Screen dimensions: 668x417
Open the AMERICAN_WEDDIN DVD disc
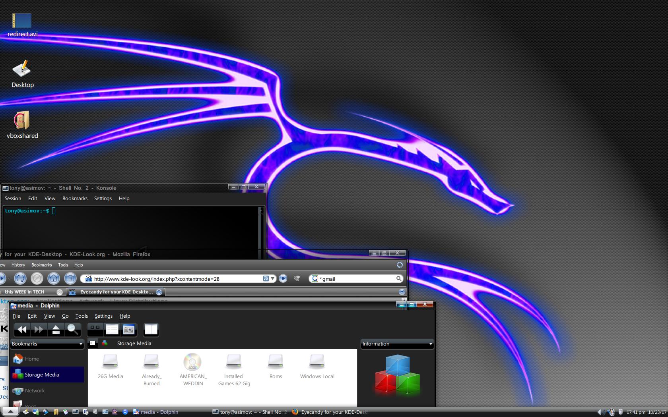[193, 369]
